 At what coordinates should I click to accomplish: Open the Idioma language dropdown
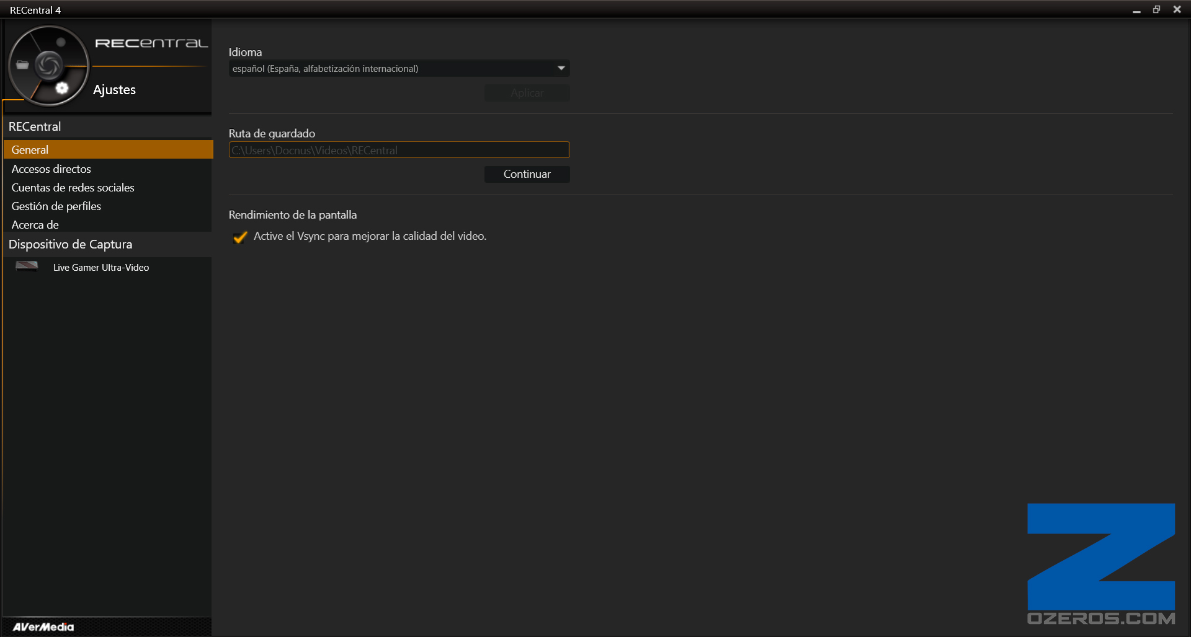(x=399, y=68)
